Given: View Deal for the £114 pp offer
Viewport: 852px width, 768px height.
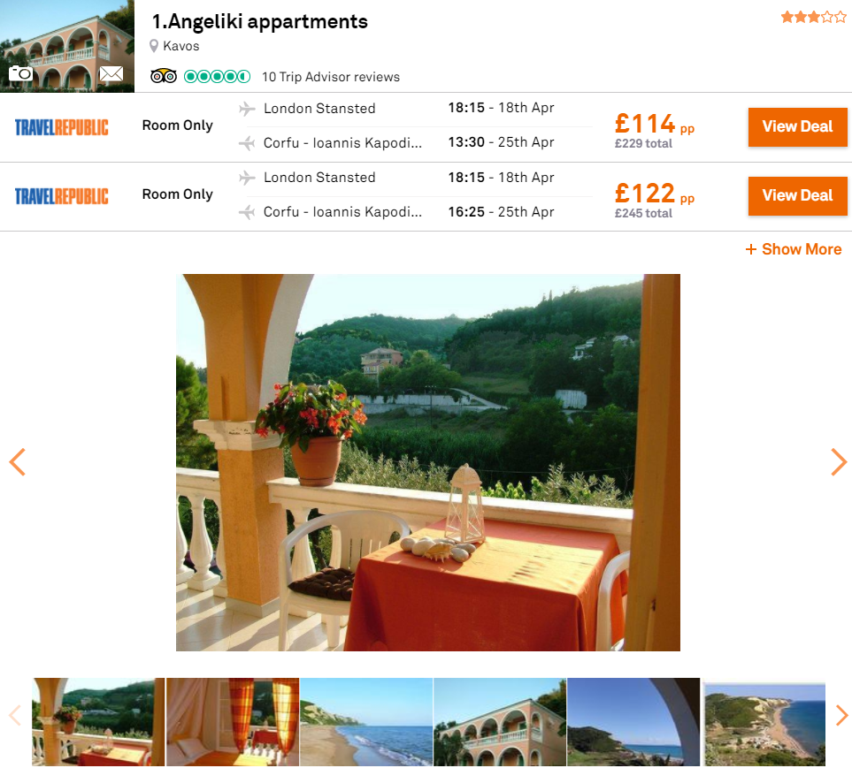Looking at the screenshot, I should 797,127.
